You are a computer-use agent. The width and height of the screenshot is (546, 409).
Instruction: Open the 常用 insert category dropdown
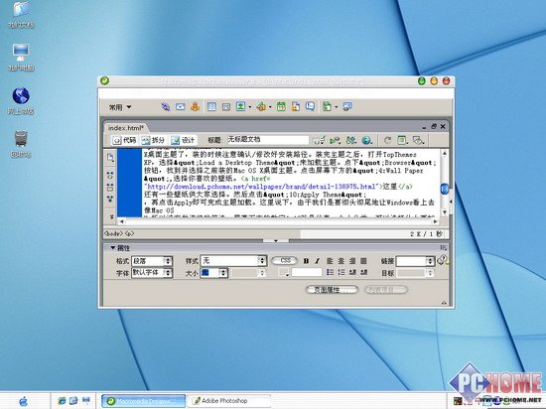pos(120,107)
